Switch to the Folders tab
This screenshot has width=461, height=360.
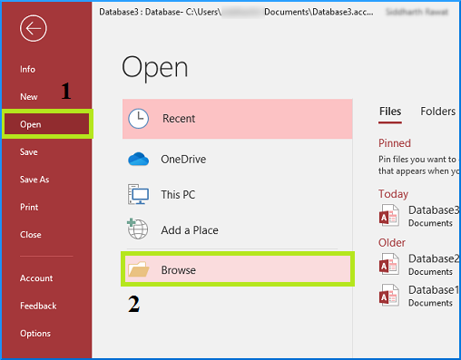pyautogui.click(x=437, y=112)
